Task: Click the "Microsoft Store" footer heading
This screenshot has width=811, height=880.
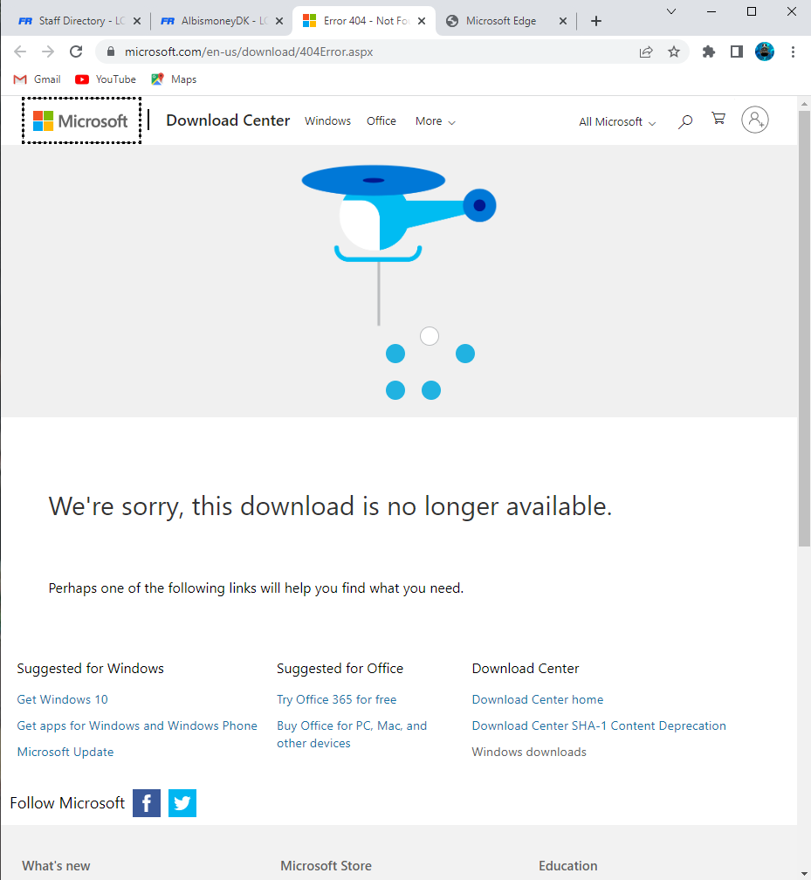Action: click(326, 866)
